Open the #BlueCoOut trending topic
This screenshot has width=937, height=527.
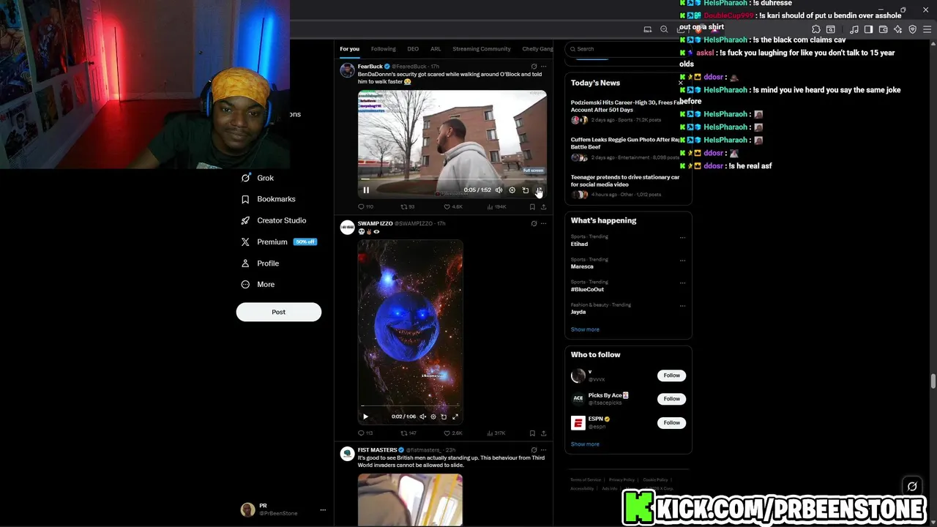click(x=587, y=289)
